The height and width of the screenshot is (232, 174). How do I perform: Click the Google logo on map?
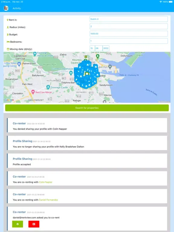click(9, 100)
